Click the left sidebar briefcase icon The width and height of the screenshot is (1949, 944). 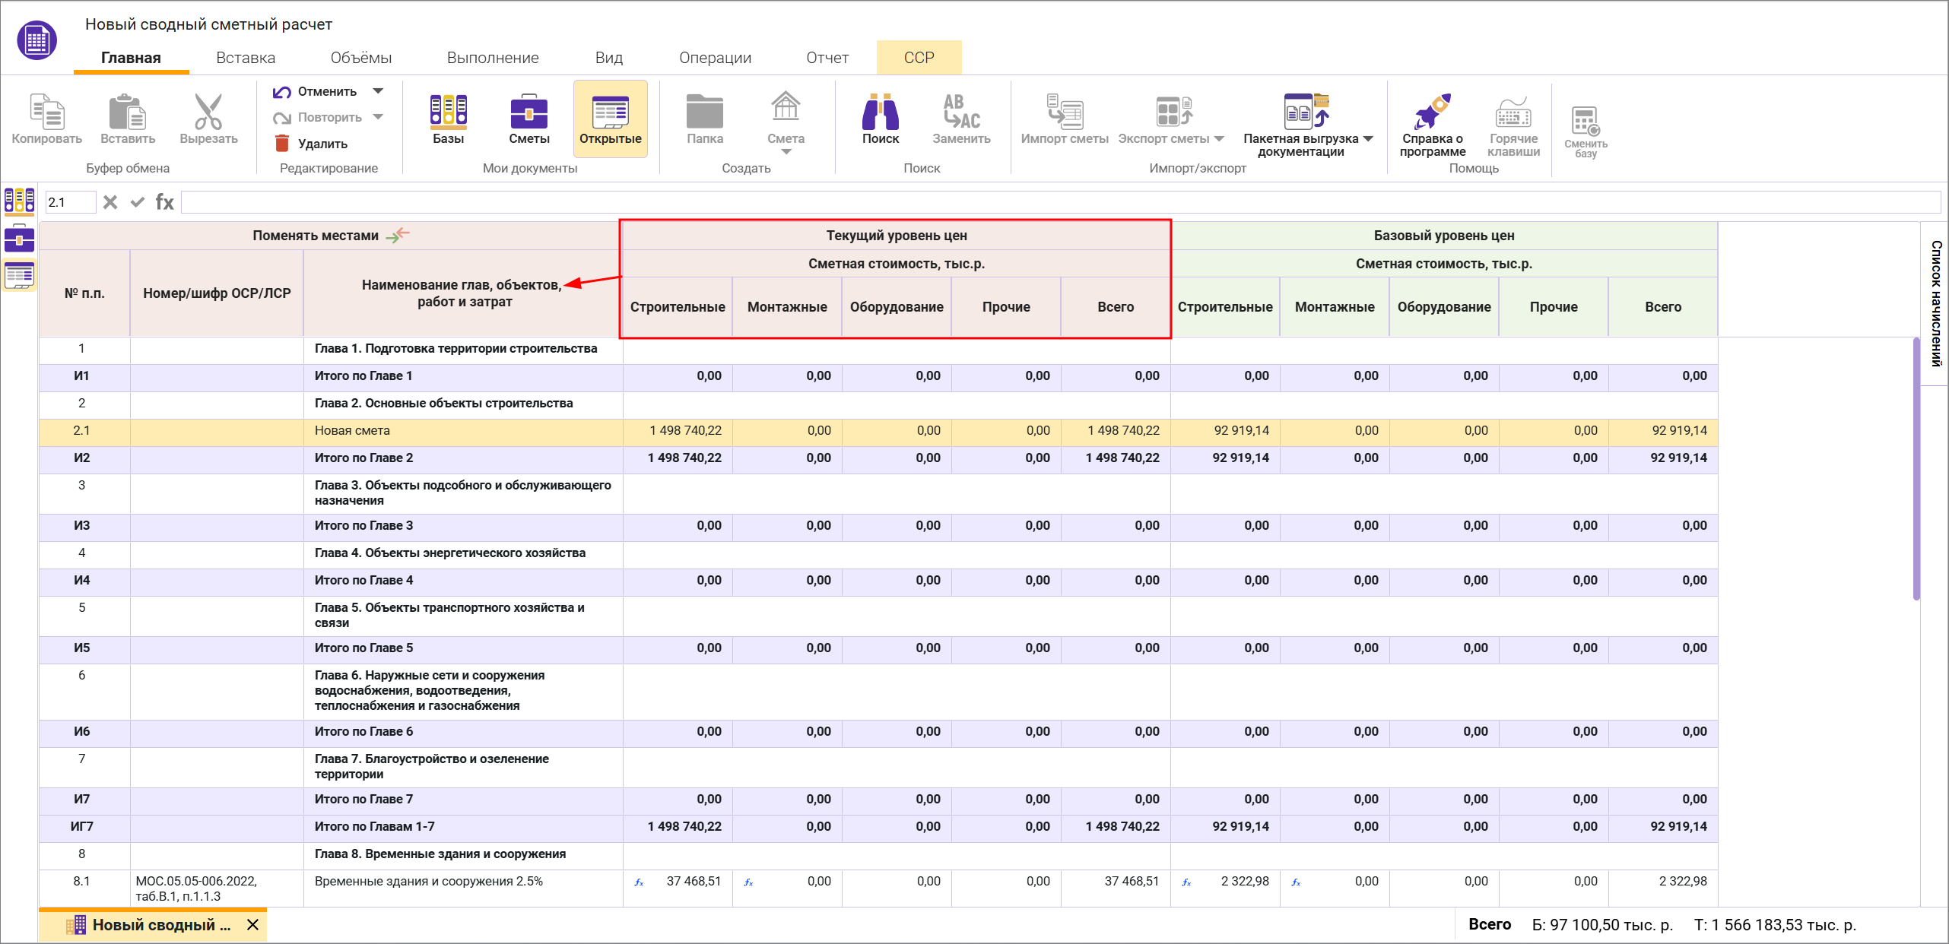19,239
